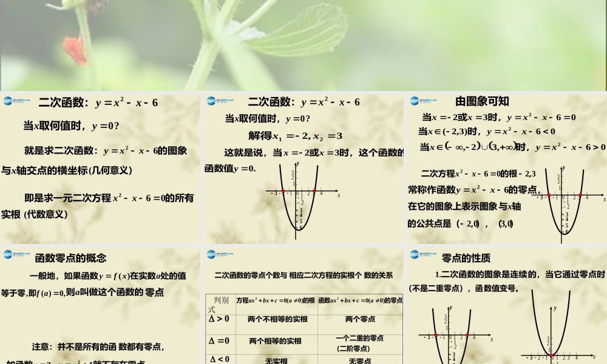This screenshot has width=607, height=364.
Task: Click the line 注意：并不是所有的函数都有零点
Action: coord(98,346)
